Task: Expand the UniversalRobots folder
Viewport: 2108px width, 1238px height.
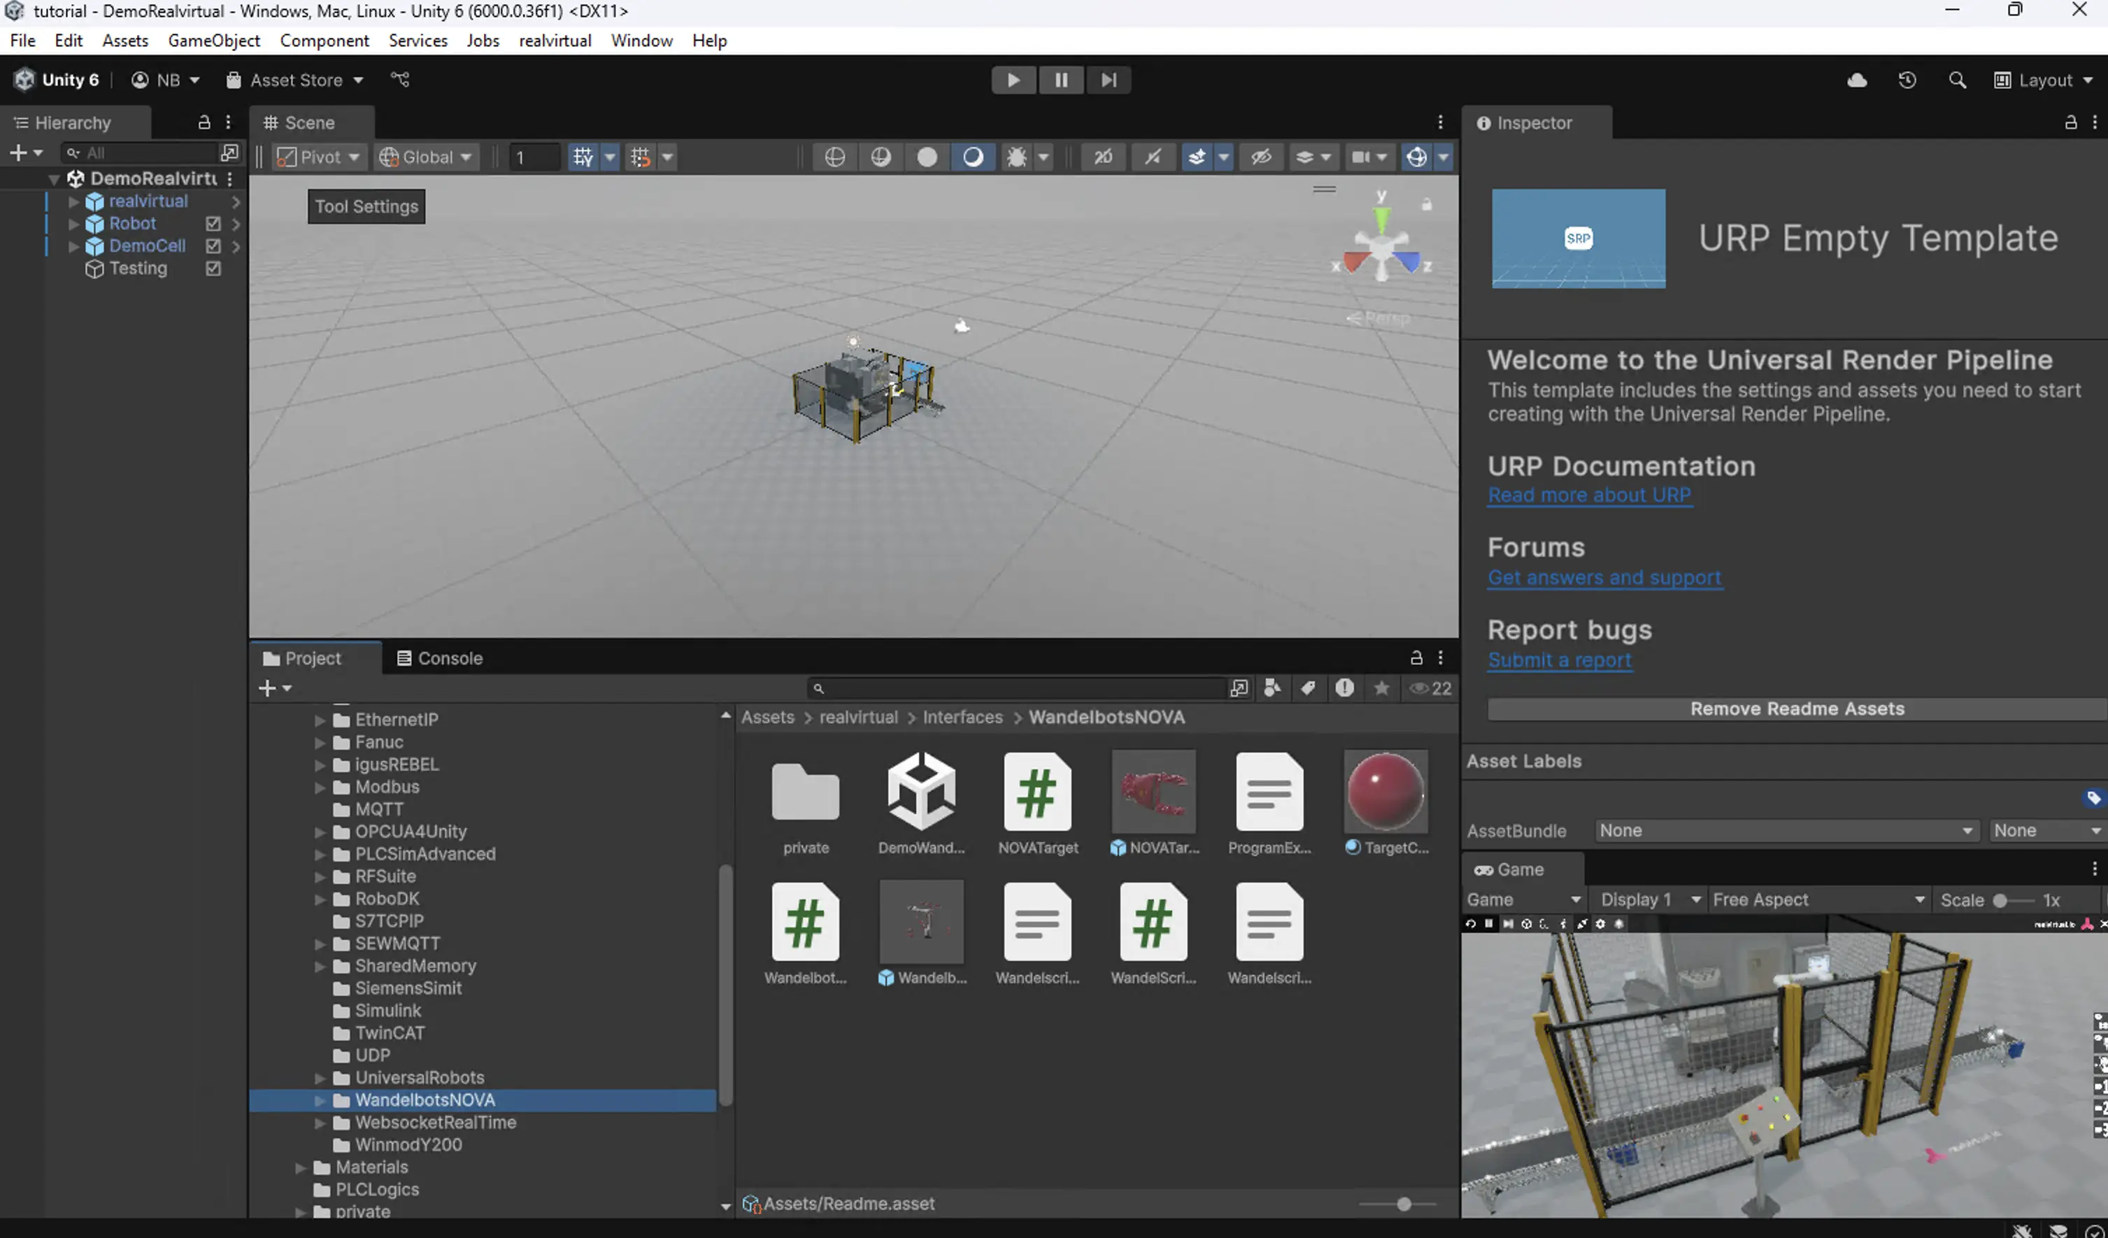Action: 320,1077
